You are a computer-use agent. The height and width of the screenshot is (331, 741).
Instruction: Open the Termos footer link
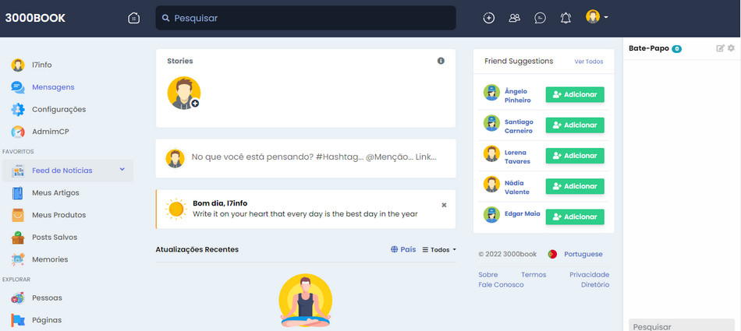click(x=534, y=275)
